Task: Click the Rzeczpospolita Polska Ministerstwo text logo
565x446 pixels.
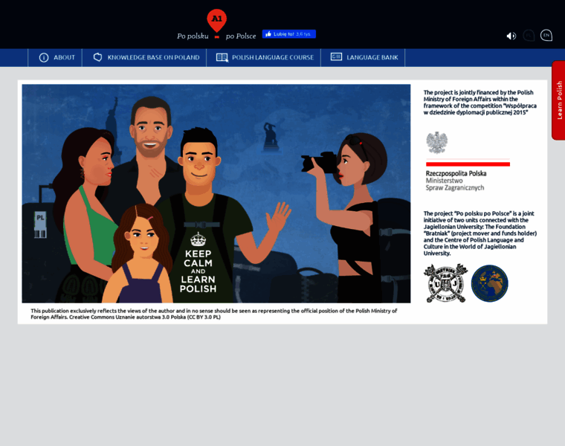Action: 455,180
